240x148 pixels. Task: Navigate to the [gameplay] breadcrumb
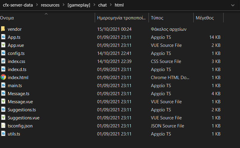point(79,5)
